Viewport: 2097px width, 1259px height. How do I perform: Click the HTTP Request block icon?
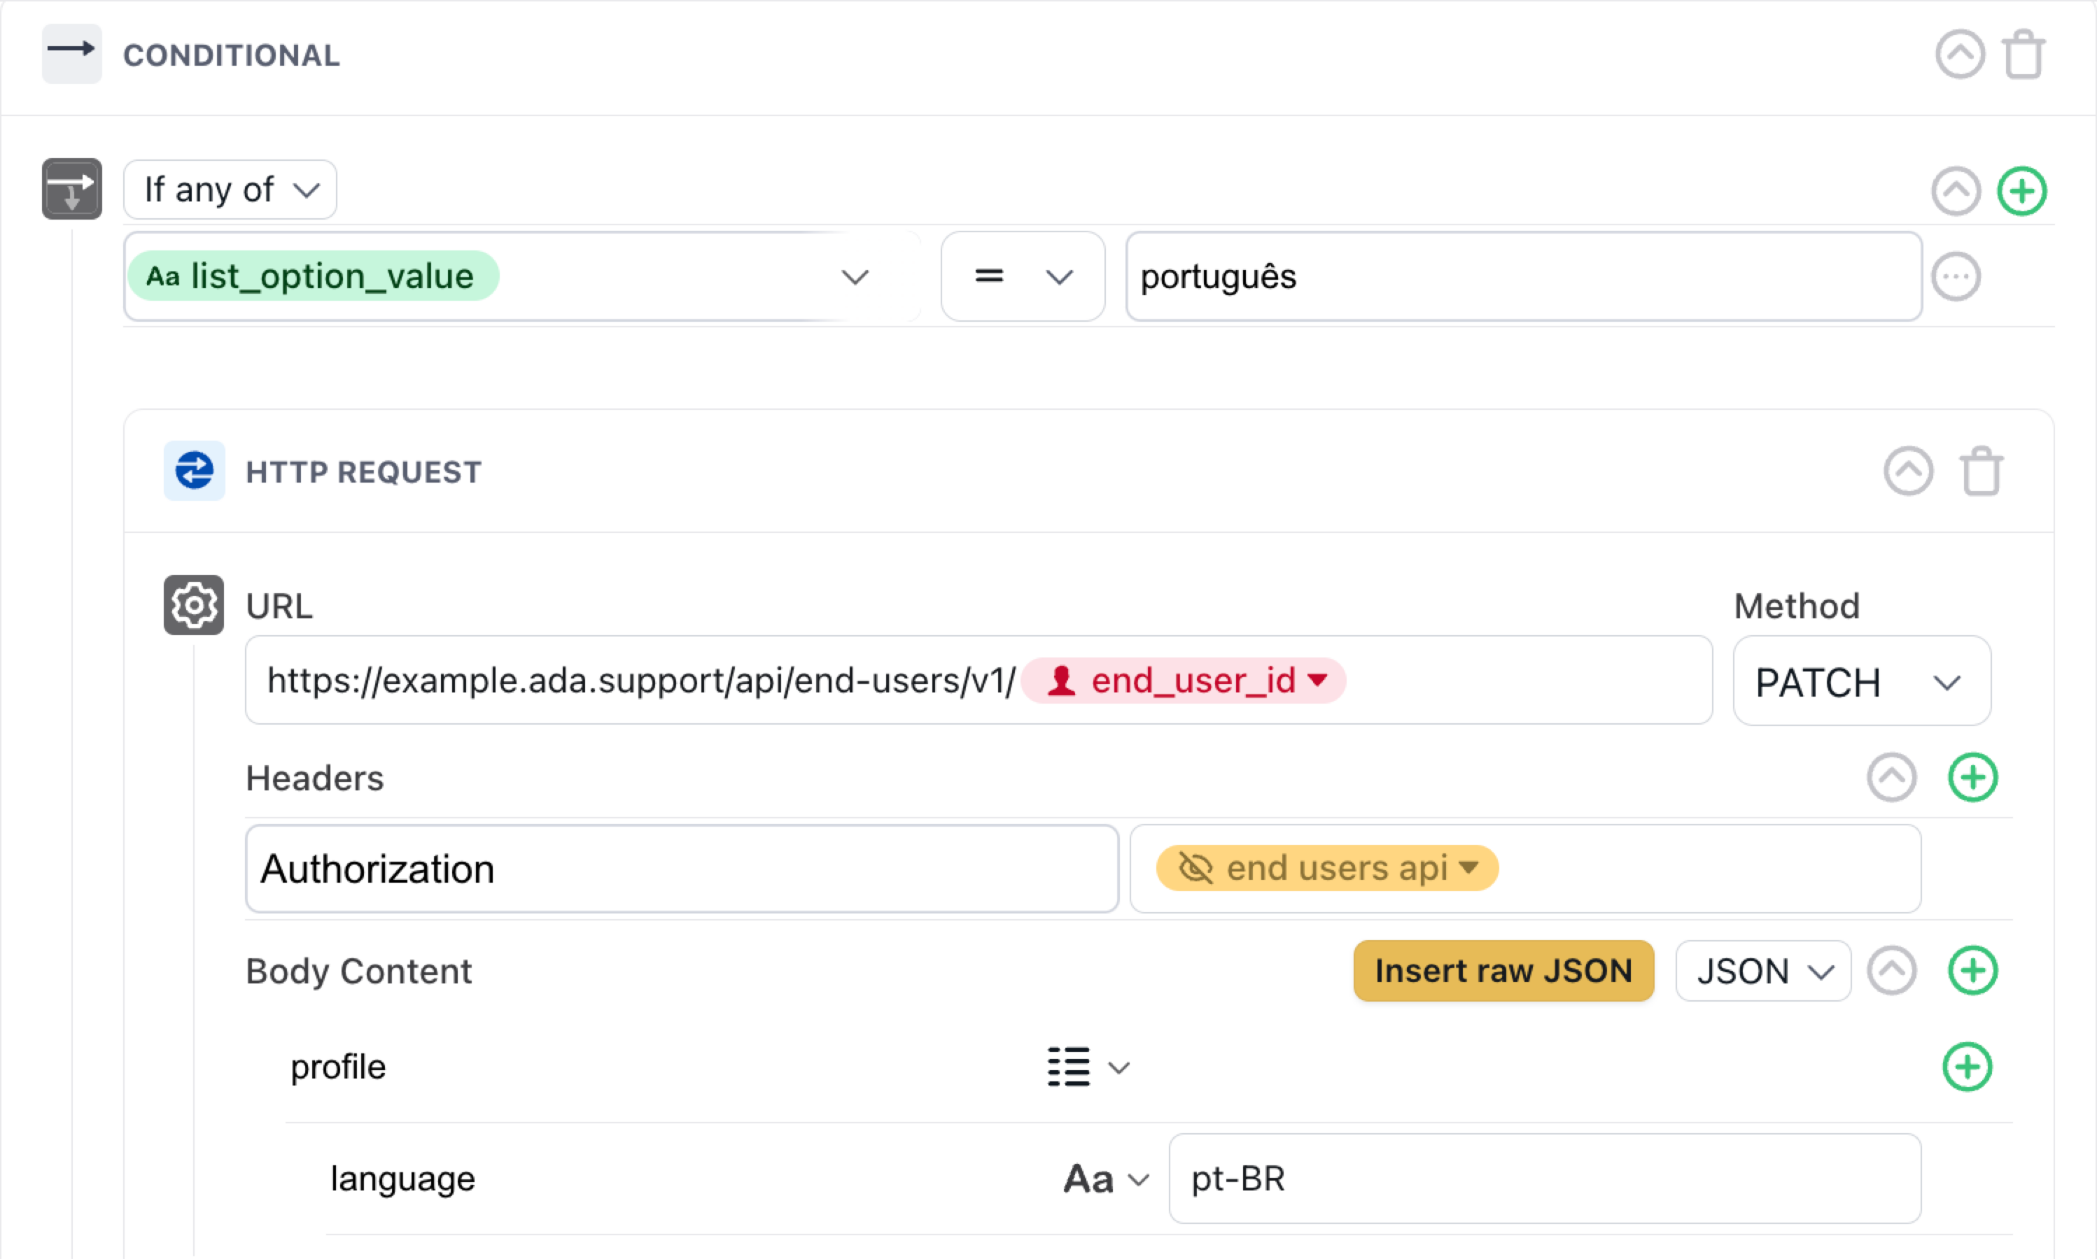pos(194,471)
